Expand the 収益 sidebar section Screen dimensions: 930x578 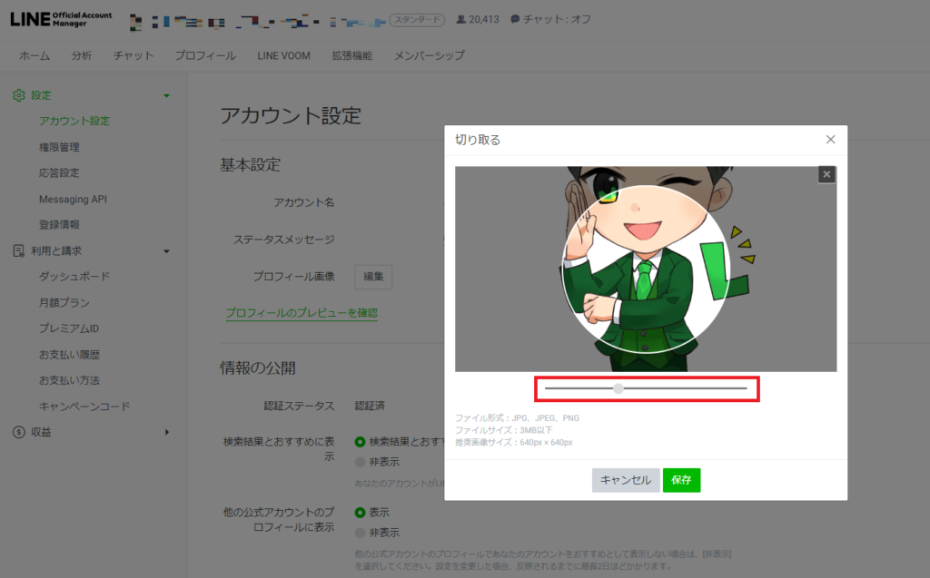click(166, 432)
